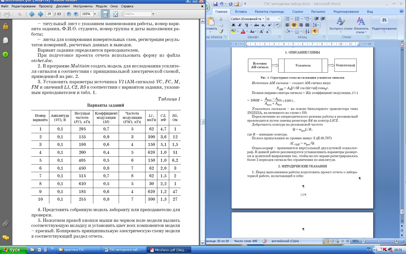The width and height of the screenshot is (406, 254).
Task: Open the line spacing dropdown
Action: (x=316, y=25)
